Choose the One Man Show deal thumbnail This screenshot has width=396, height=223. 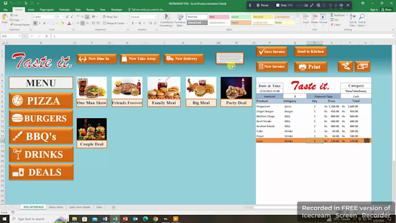[x=91, y=91]
